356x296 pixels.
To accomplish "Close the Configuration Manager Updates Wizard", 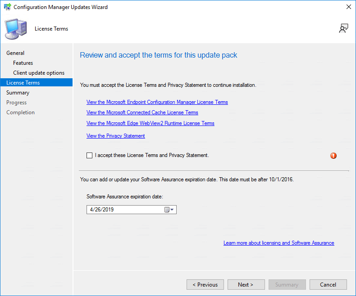I will pyautogui.click(x=349, y=7).
